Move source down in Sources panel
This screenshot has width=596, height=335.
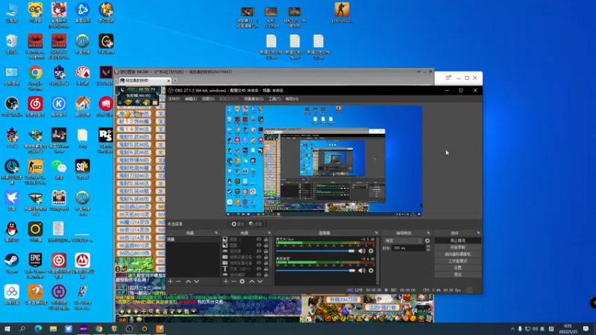click(260, 281)
